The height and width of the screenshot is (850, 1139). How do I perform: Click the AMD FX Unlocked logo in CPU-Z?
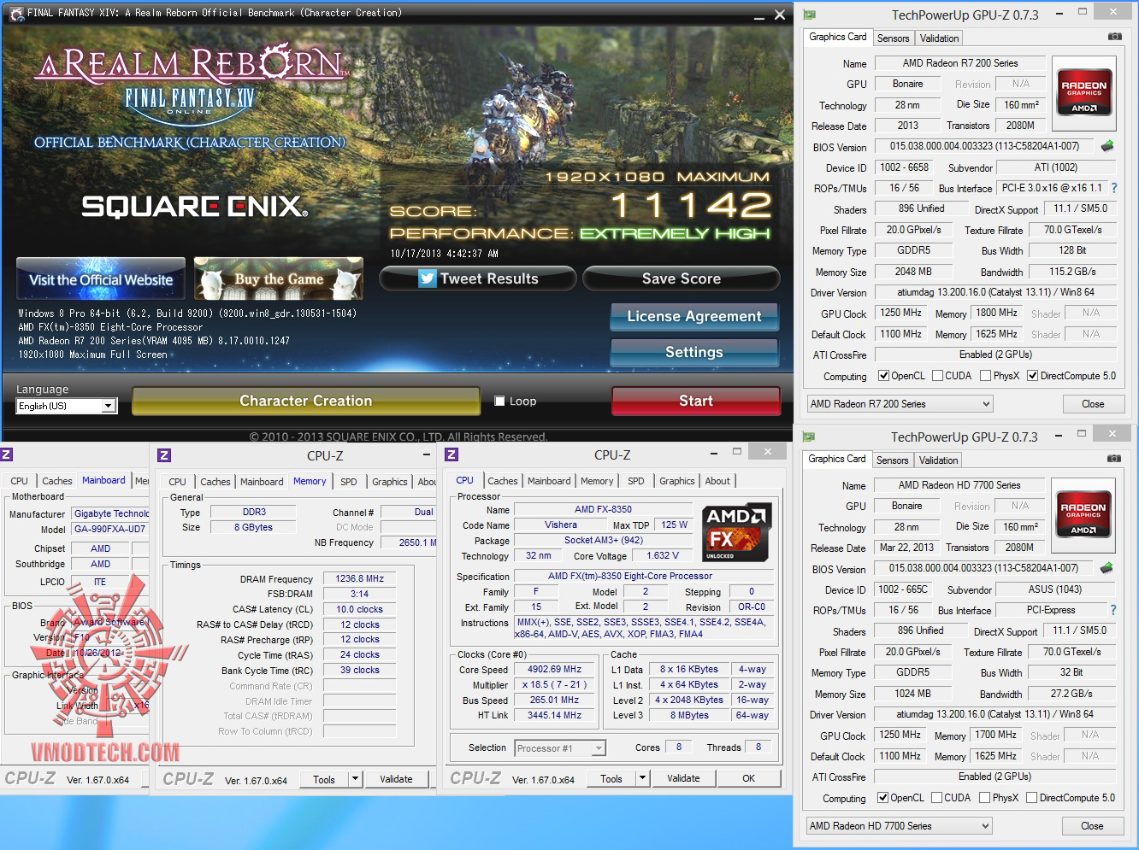click(736, 532)
